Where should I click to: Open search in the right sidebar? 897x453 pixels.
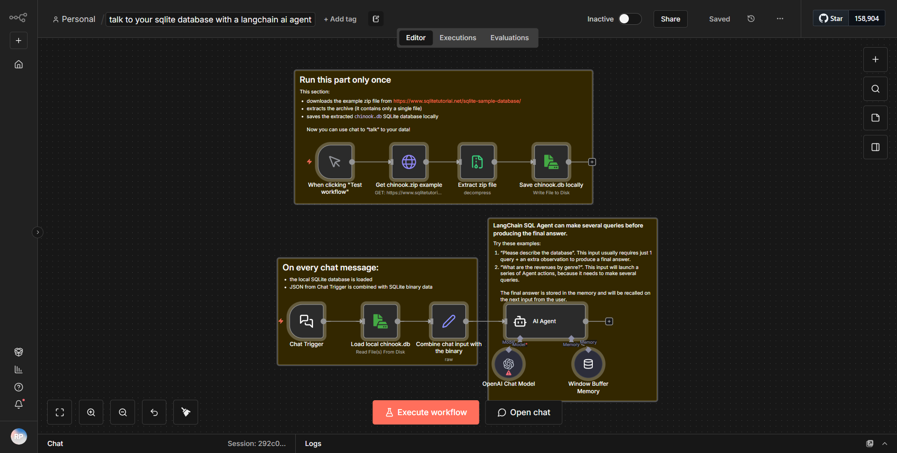[875, 88]
